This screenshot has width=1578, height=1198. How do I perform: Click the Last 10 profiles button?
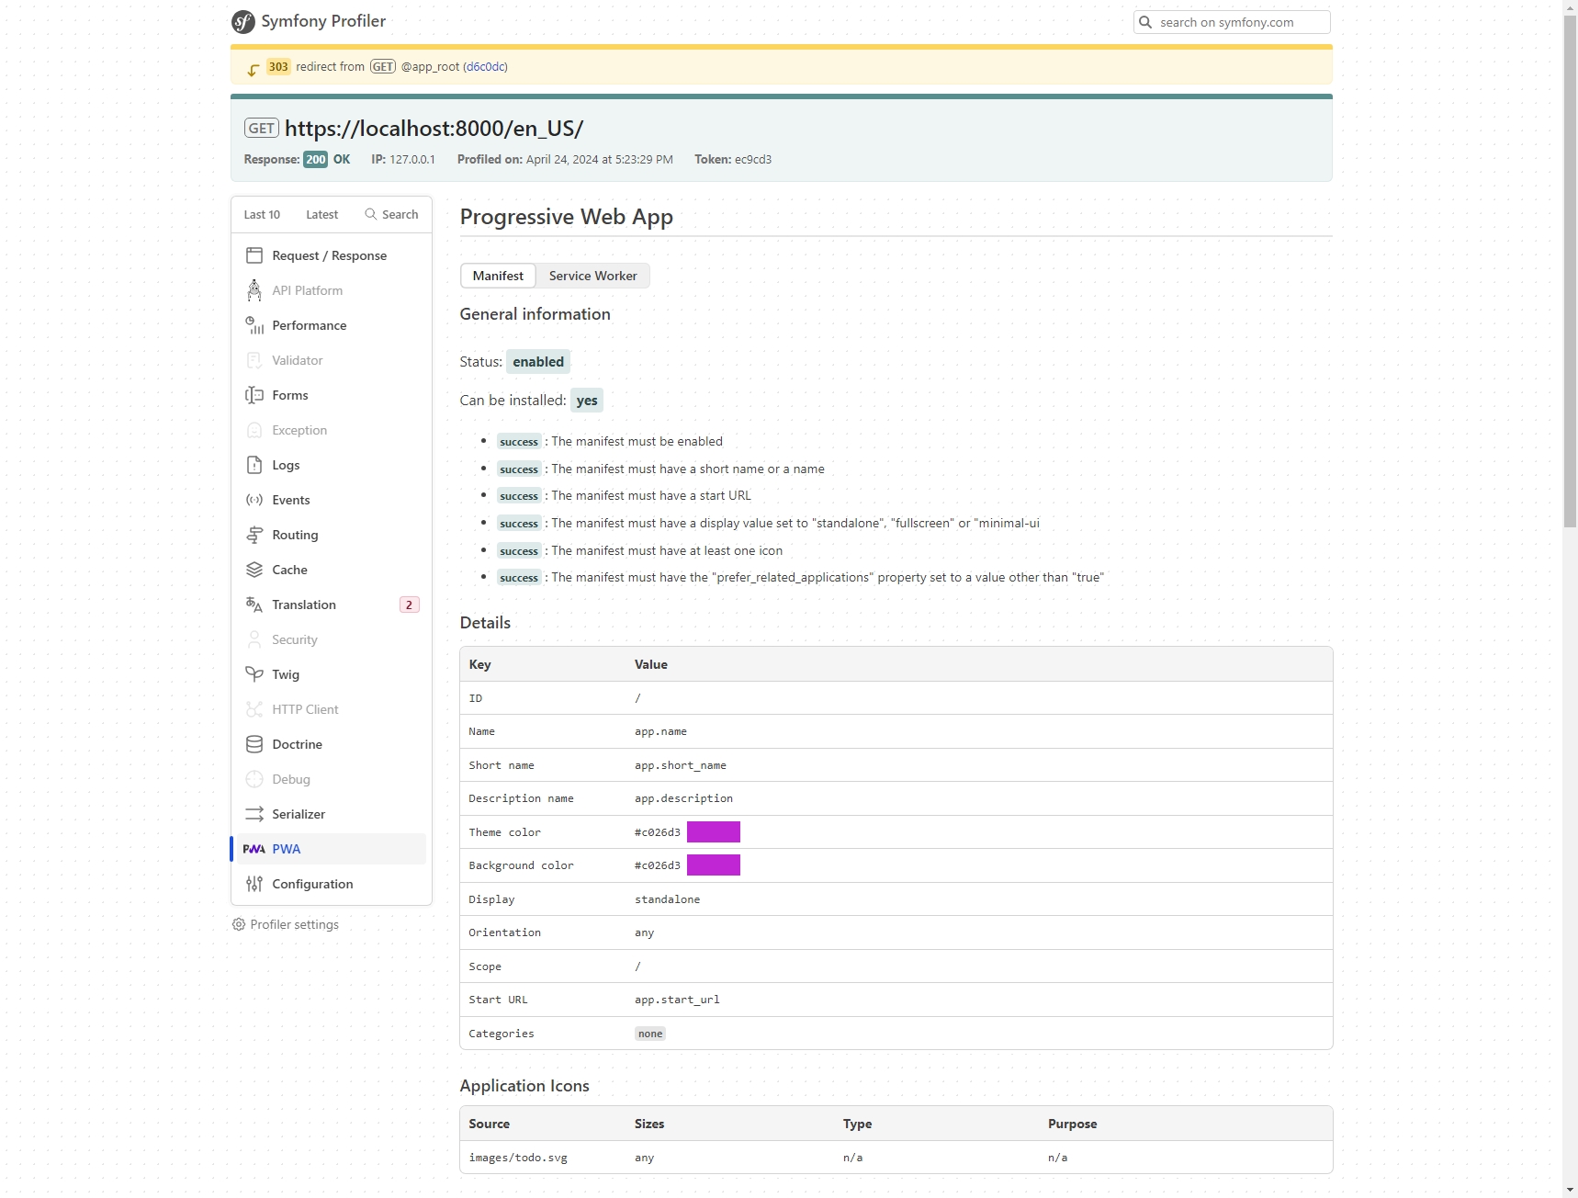click(x=262, y=214)
